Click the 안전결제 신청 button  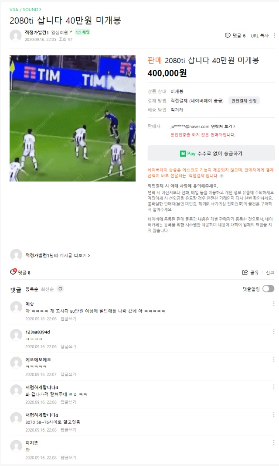coord(244,101)
